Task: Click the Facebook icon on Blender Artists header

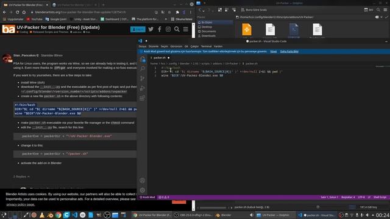Action: pyautogui.click(x=160, y=29)
